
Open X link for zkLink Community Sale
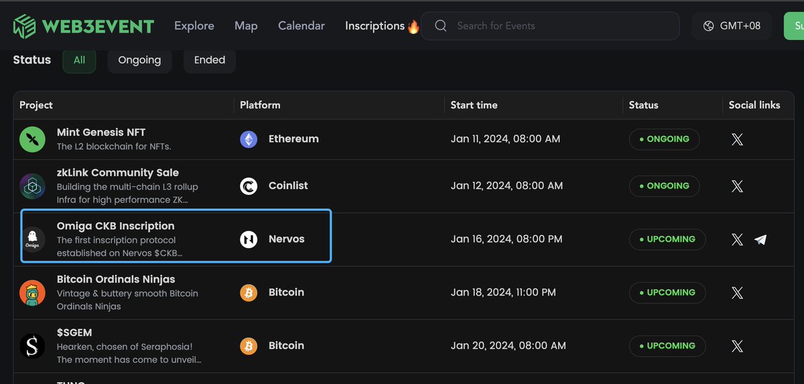coord(737,186)
